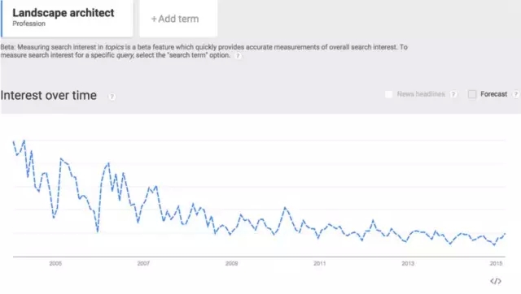
Task: Select the Landscape architect term card
Action: pyautogui.click(x=67, y=18)
